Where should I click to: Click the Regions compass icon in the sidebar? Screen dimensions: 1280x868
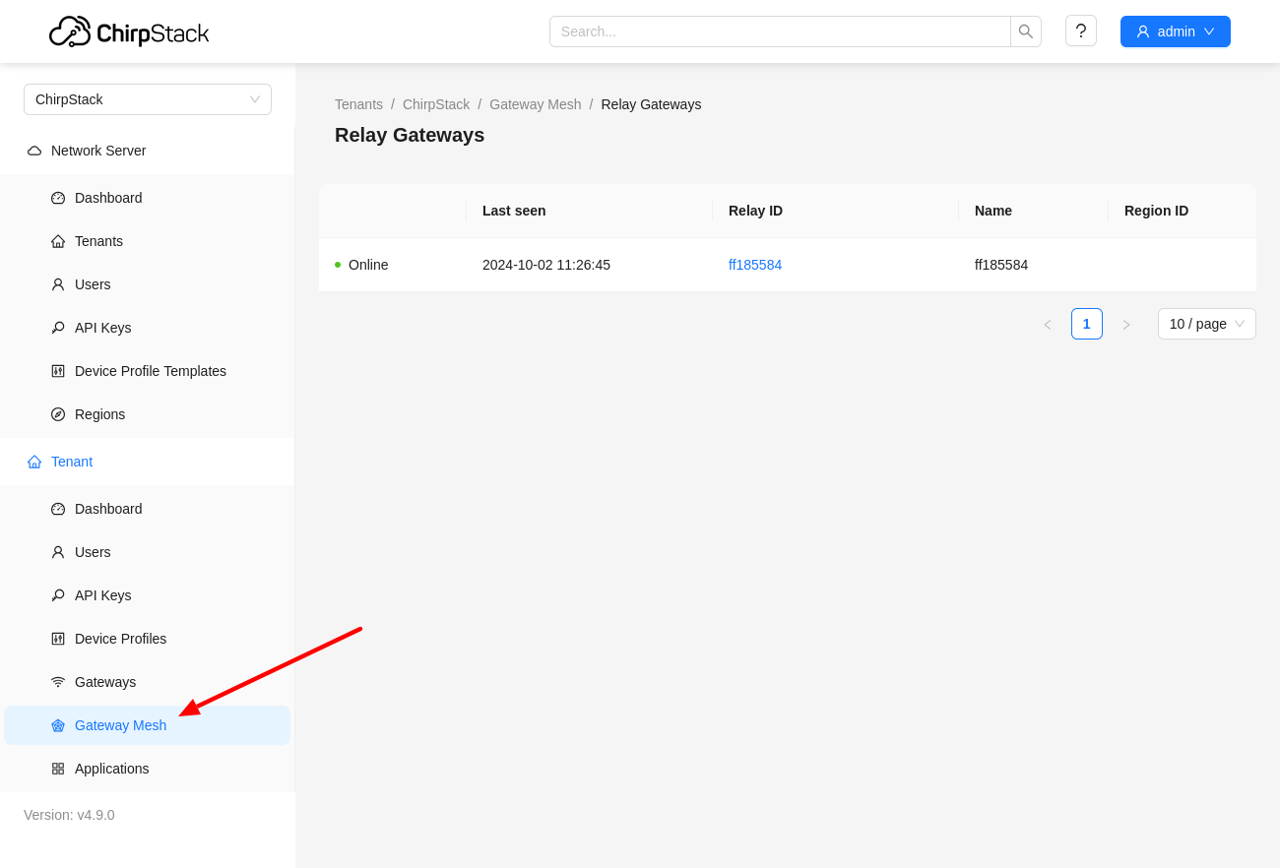tap(58, 414)
